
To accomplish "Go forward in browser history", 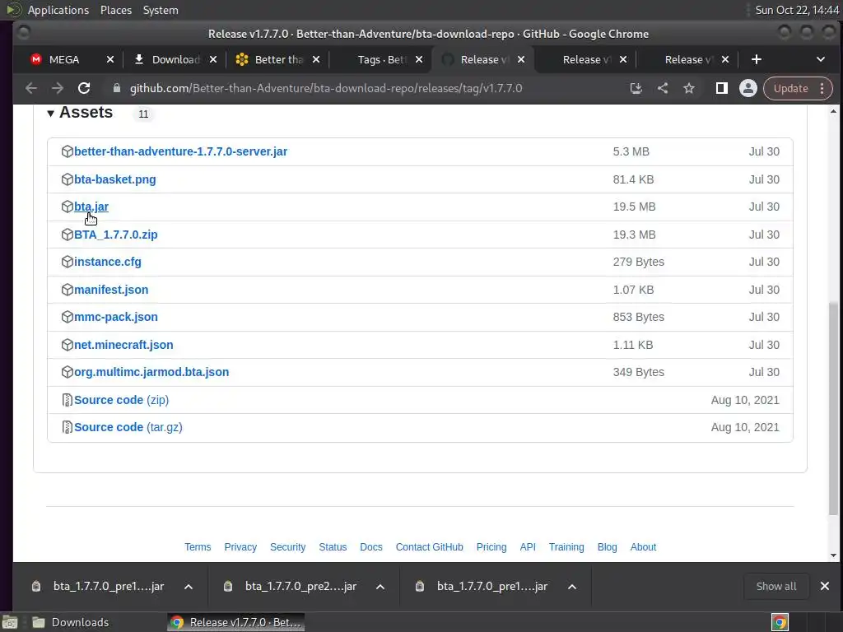I will [x=57, y=88].
